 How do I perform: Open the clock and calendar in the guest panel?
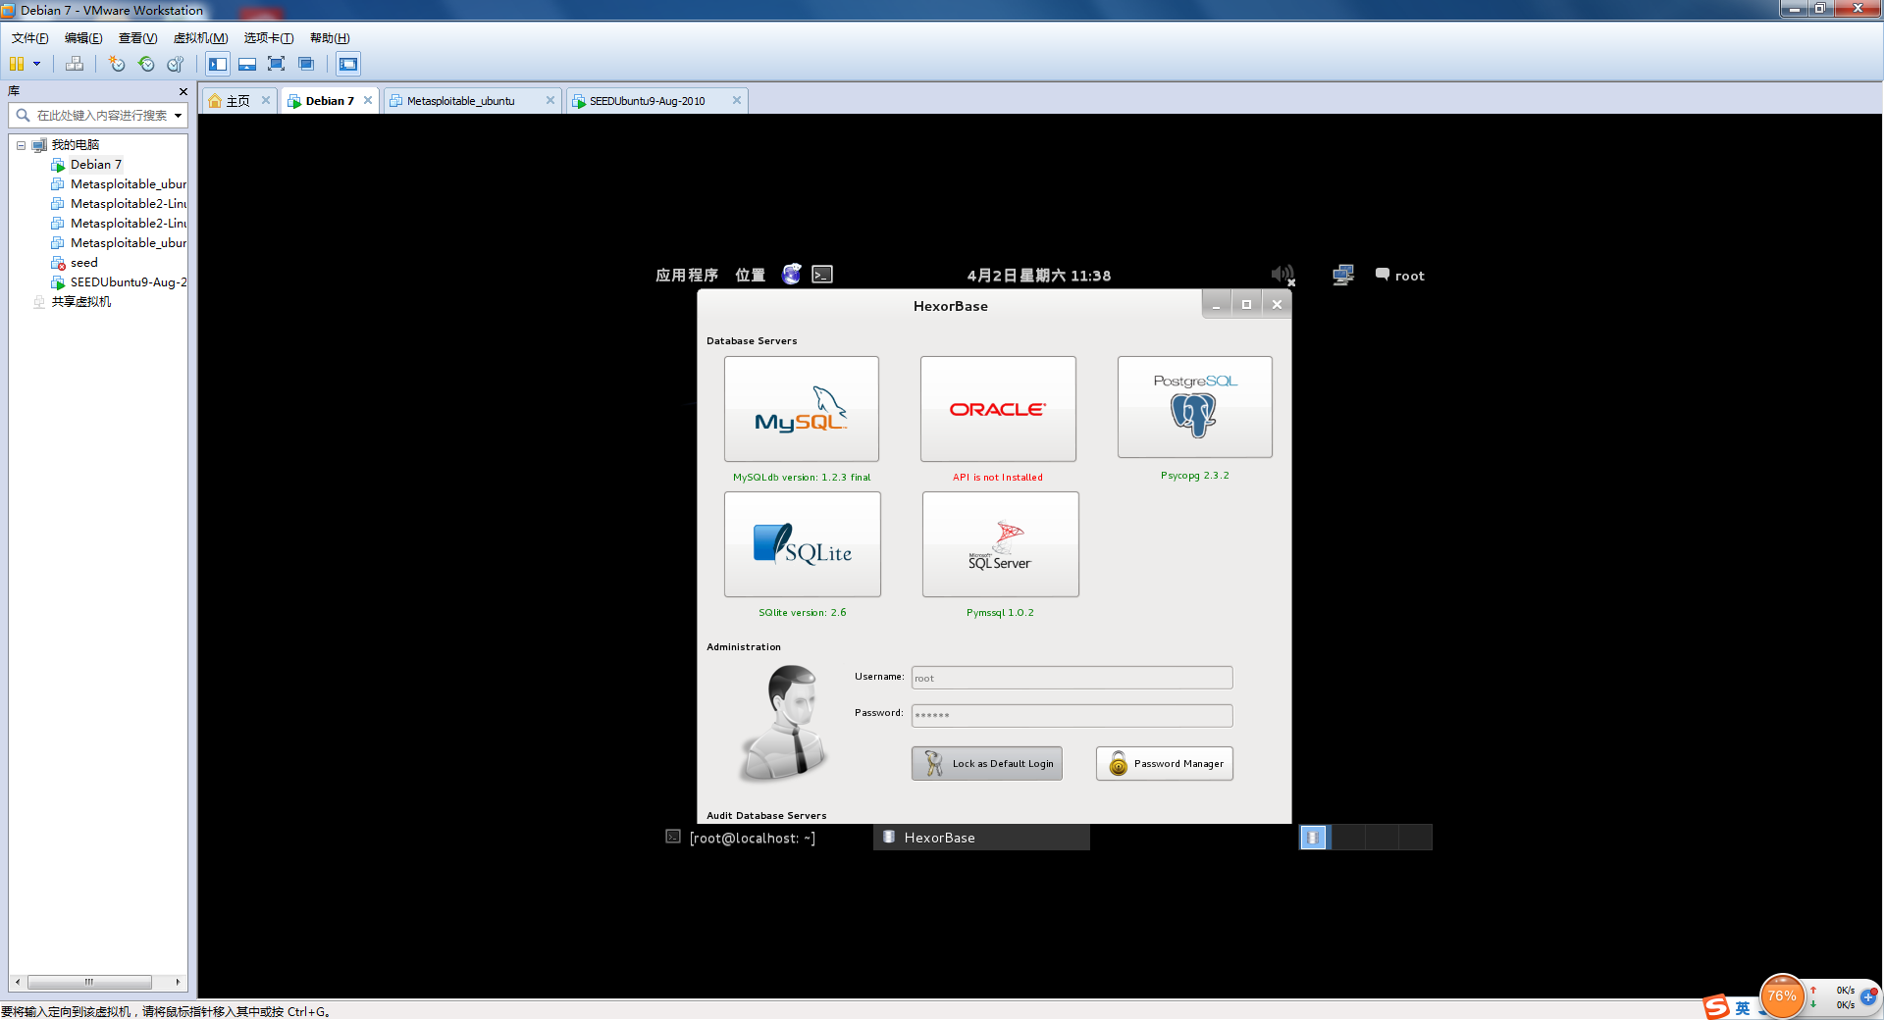[x=1039, y=276]
